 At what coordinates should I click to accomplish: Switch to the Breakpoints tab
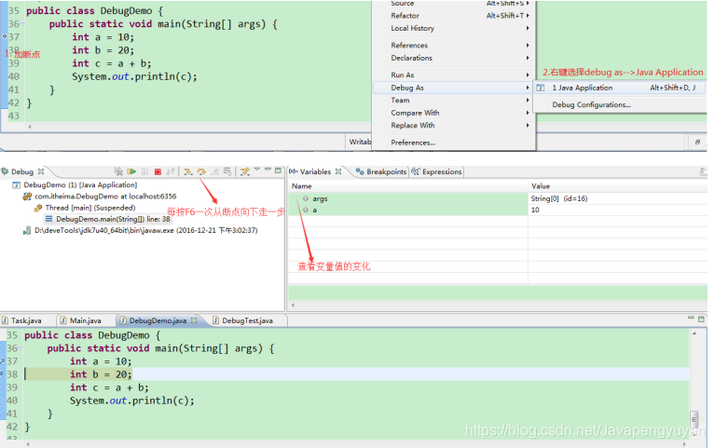[381, 171]
